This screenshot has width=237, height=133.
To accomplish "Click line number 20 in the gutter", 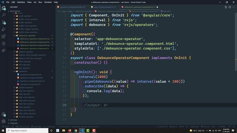I will tap(64, 105).
